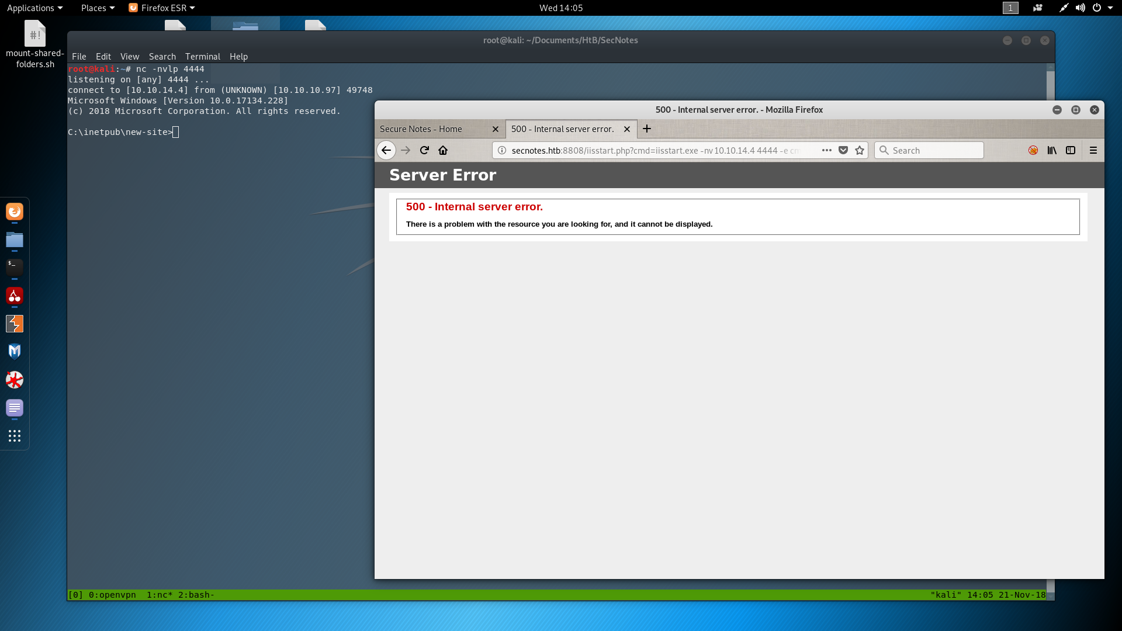Viewport: 1122px width, 631px height.
Task: Open page actions three-dot menu in address bar
Action: (826, 150)
